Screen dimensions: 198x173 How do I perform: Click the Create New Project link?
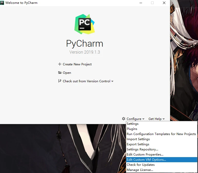point(77,64)
